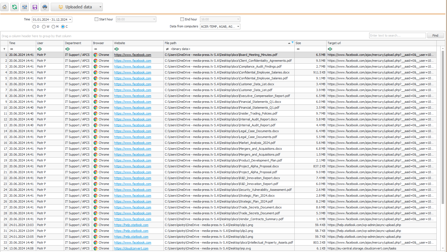Click the File path not-equal filter icon
Viewport: 447px width, 252px height.
167,49
